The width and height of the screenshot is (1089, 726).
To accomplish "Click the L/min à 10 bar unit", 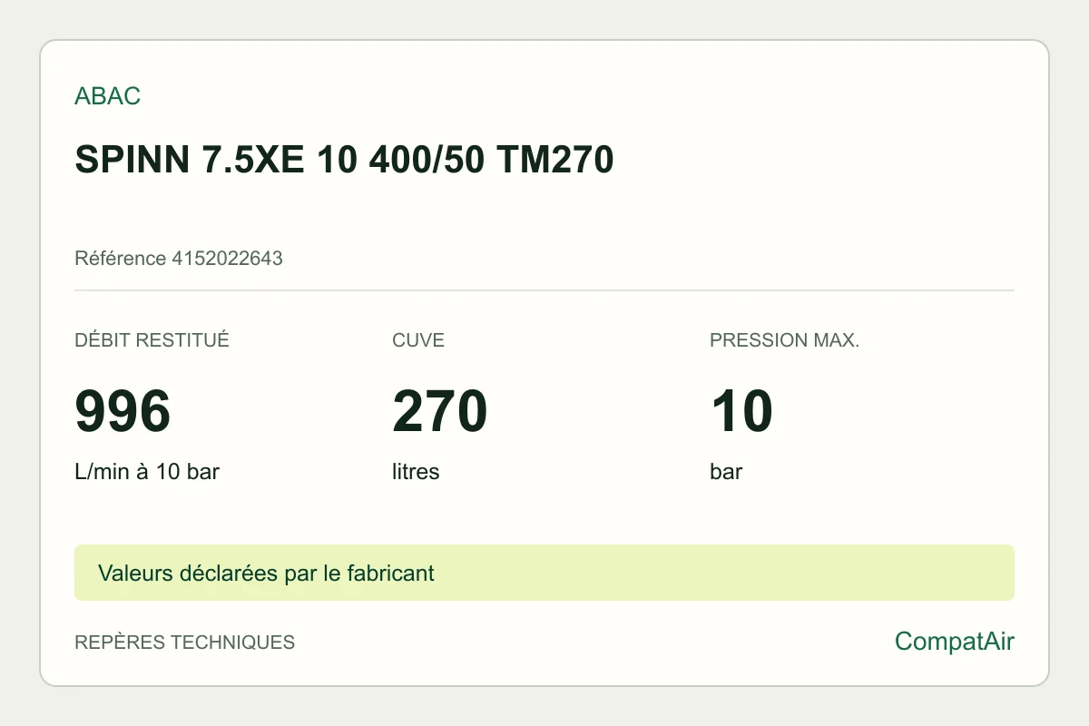I will (147, 472).
